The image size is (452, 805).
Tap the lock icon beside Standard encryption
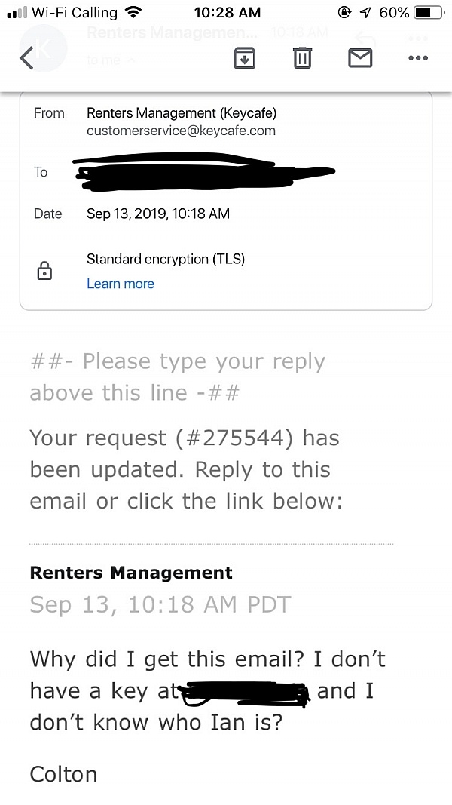[44, 271]
